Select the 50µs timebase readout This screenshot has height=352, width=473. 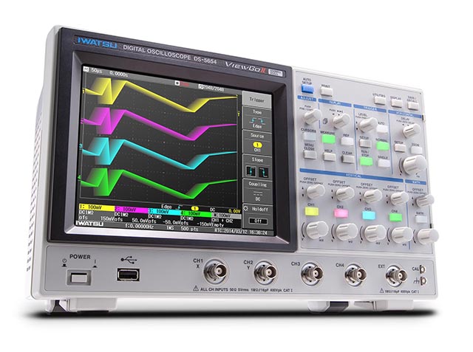click(97, 72)
